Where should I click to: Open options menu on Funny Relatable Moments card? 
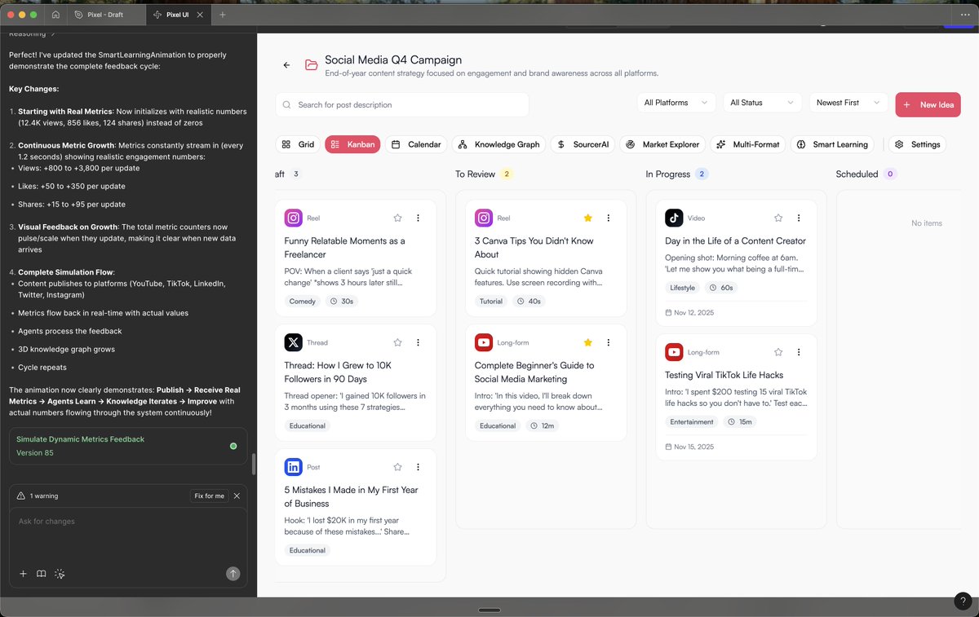coord(418,218)
